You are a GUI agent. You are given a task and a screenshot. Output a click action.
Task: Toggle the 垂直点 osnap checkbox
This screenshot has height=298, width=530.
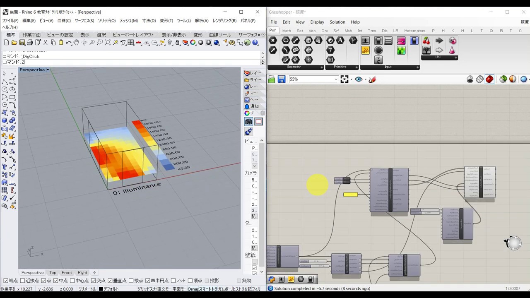point(110,281)
